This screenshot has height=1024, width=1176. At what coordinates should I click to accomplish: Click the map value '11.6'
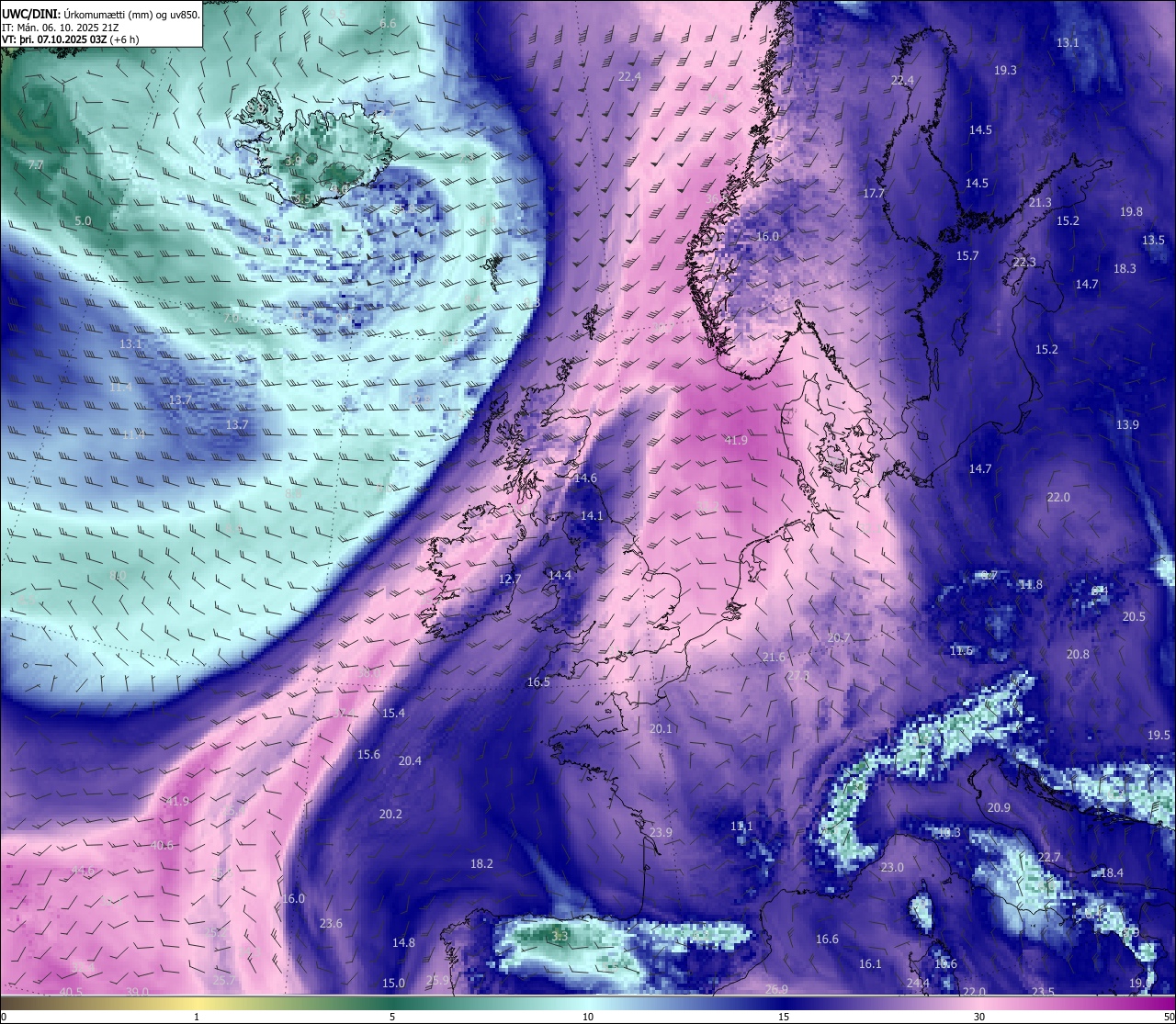coord(961,651)
